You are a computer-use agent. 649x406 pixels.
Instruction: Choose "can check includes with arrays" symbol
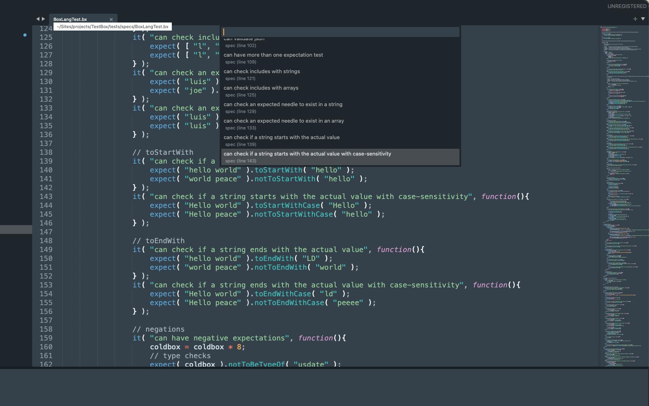pyautogui.click(x=340, y=91)
